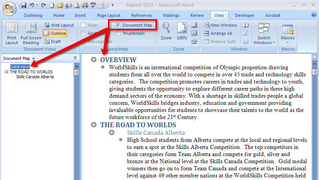Switch to the Outlining tab
This screenshot has height=180, width=319.
pos(33,15)
